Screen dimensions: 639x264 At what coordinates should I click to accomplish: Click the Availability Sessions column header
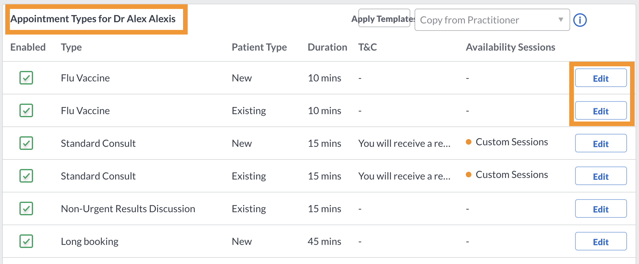(510, 47)
